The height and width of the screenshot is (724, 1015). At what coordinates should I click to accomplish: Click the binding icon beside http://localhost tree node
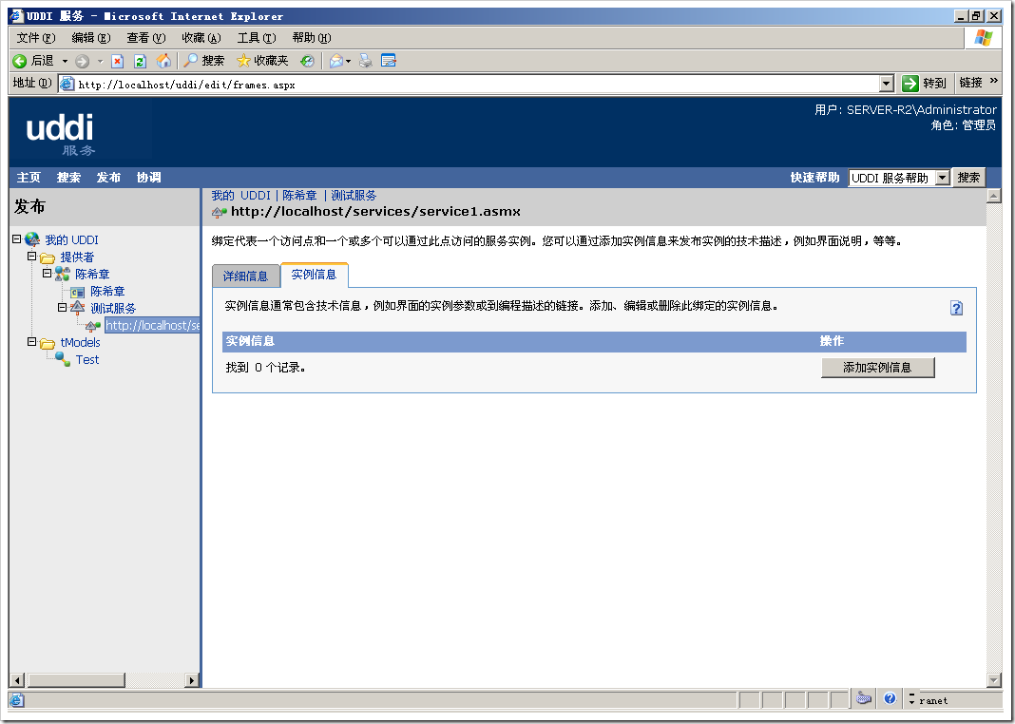click(x=93, y=326)
